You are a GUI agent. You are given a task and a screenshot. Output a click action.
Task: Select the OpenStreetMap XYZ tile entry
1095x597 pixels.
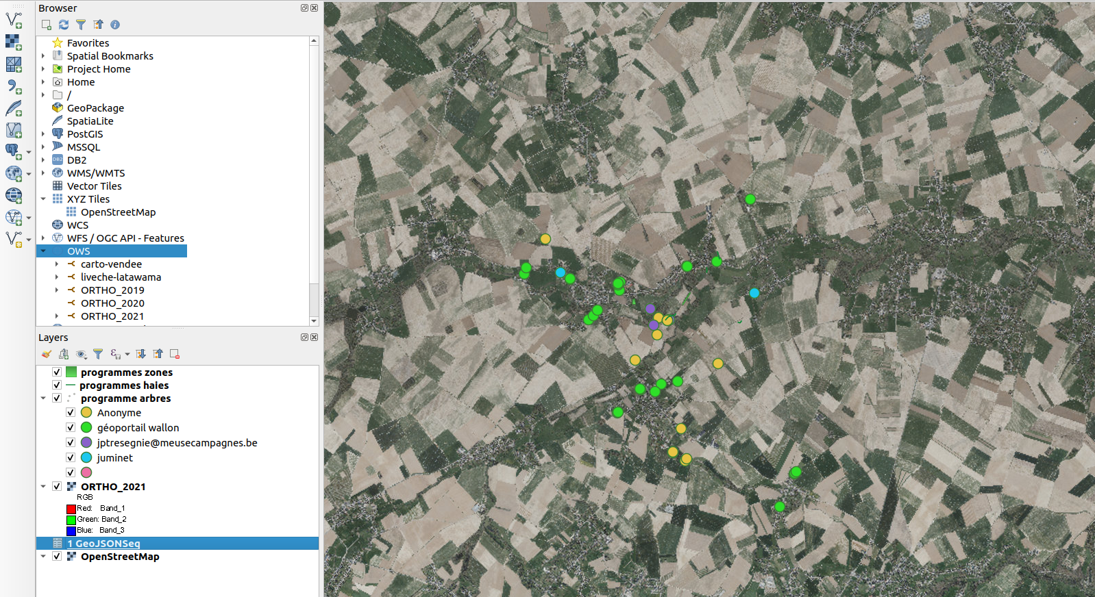pos(118,212)
